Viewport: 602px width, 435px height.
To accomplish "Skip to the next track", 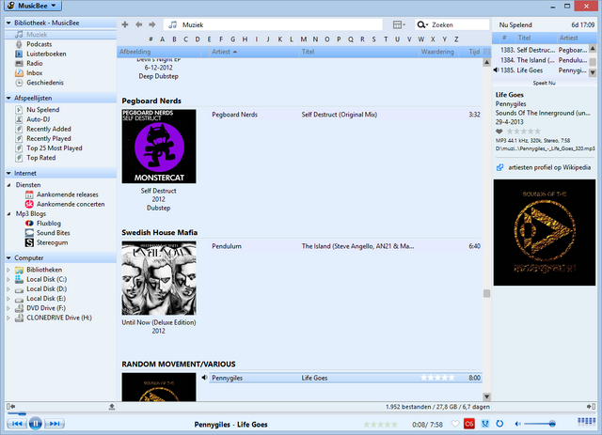I will [x=55, y=424].
